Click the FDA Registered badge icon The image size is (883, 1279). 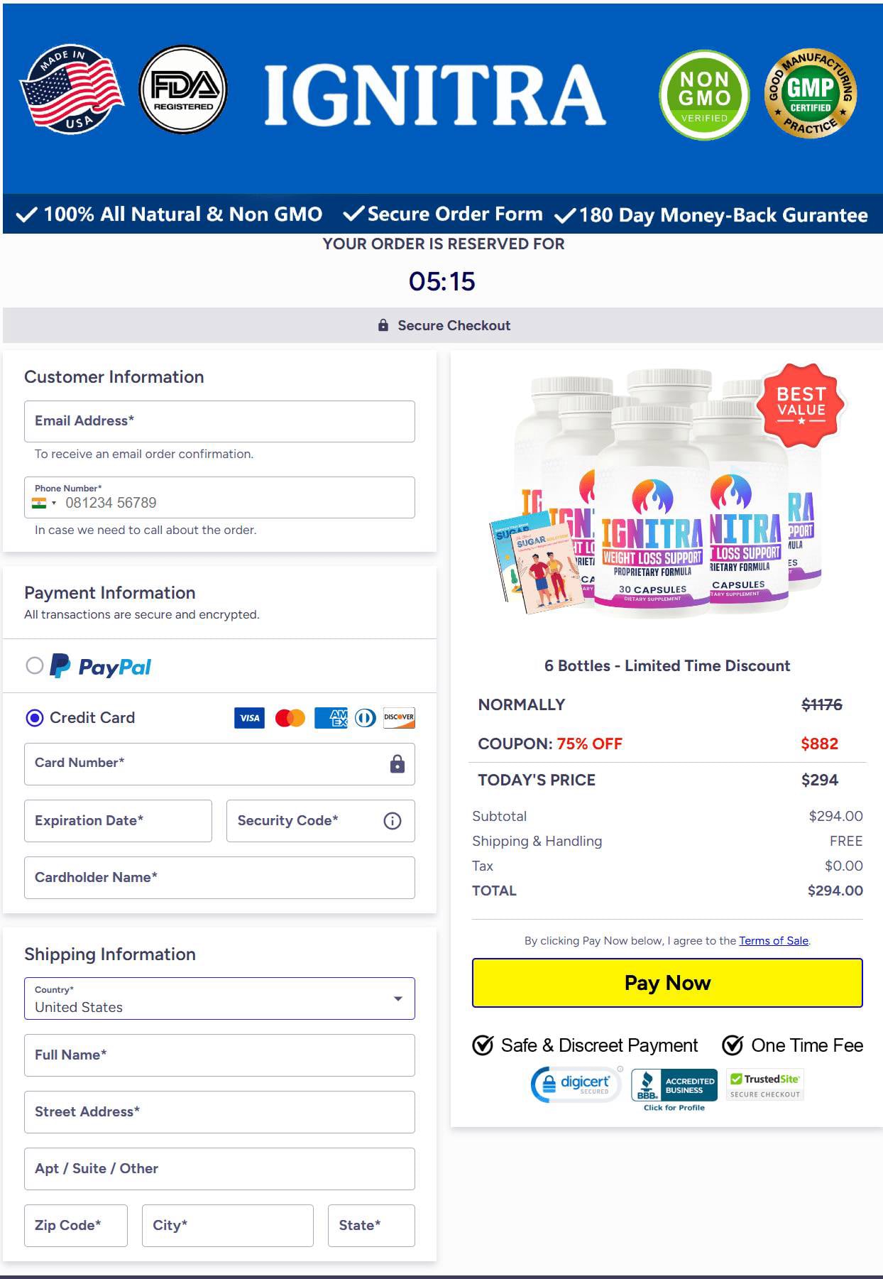tap(183, 89)
